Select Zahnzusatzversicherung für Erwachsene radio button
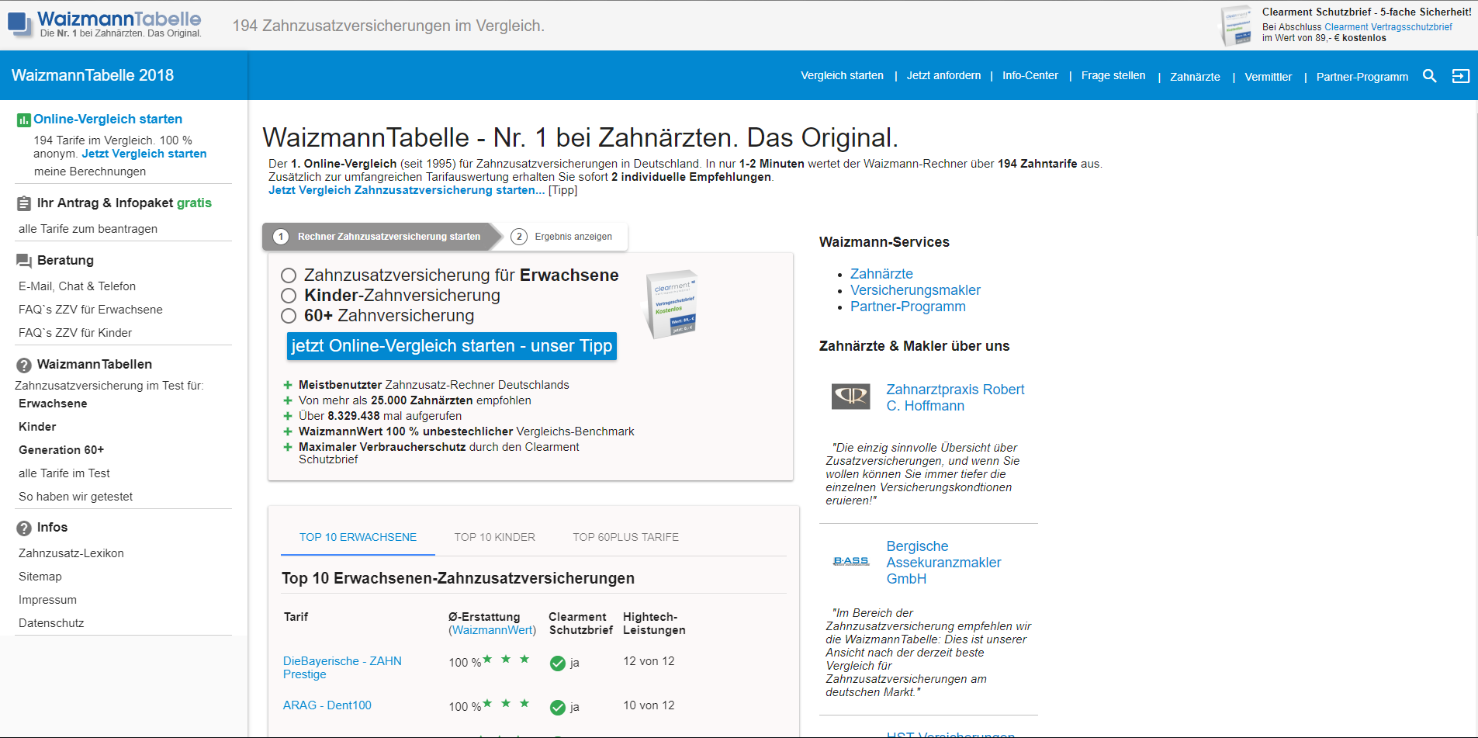This screenshot has width=1478, height=738. [x=289, y=275]
